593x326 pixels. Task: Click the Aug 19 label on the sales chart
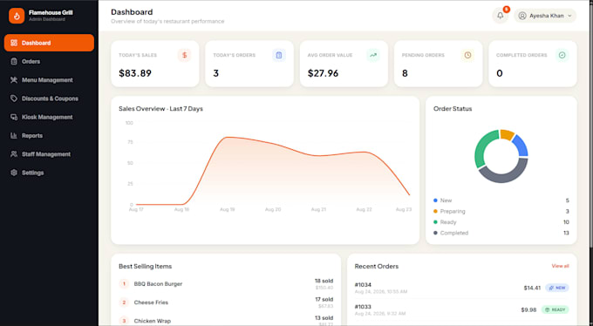click(228, 209)
